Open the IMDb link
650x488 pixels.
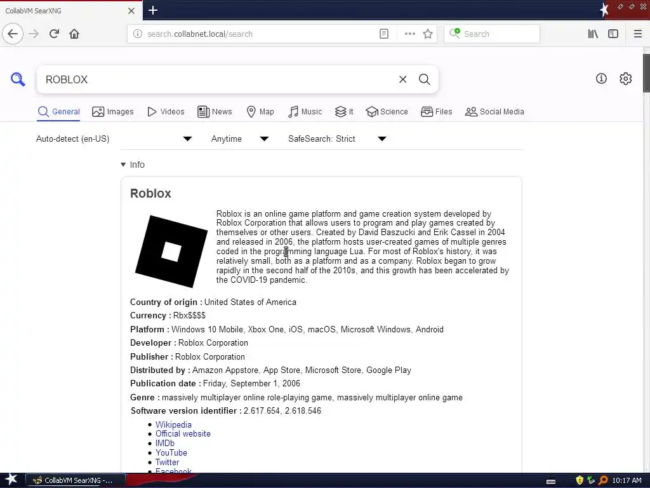[x=165, y=443]
